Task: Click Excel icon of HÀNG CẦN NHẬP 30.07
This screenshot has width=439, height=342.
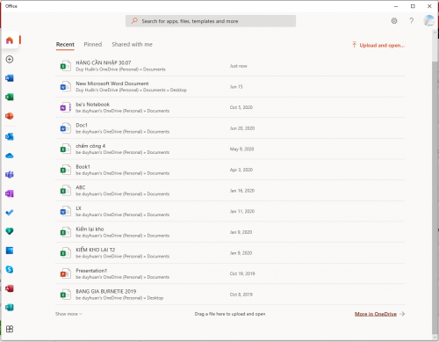Action: [x=65, y=66]
